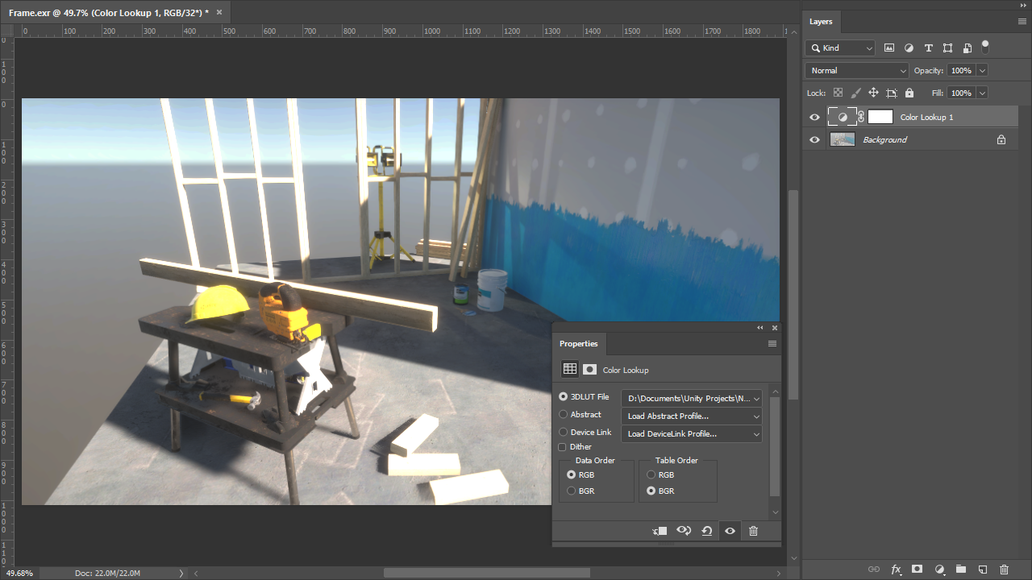Screen dimensions: 1032x580
Task: Reset the Color Lookup adjustment to defaults
Action: tap(706, 531)
